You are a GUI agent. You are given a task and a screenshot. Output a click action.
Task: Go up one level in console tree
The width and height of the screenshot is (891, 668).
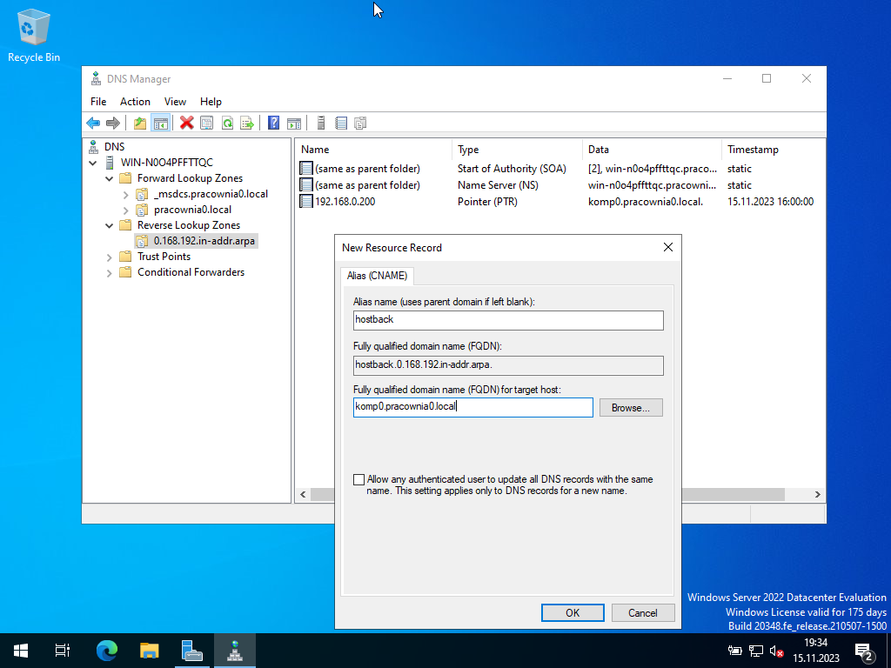[140, 123]
